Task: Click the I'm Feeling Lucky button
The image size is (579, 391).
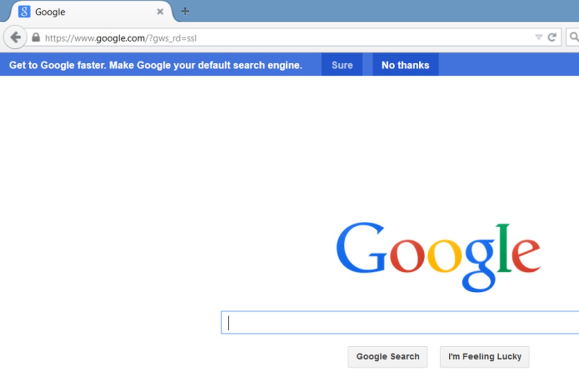Action: pyautogui.click(x=484, y=357)
